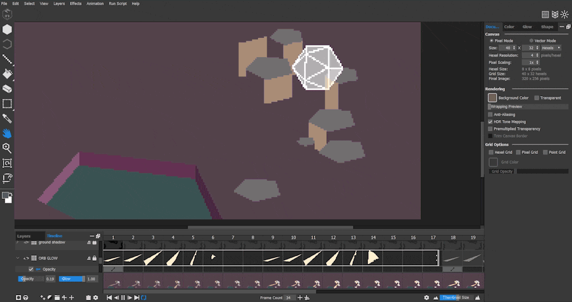The height and width of the screenshot is (302, 572).
Task: Click the Background Color swatch
Action: coord(493,98)
